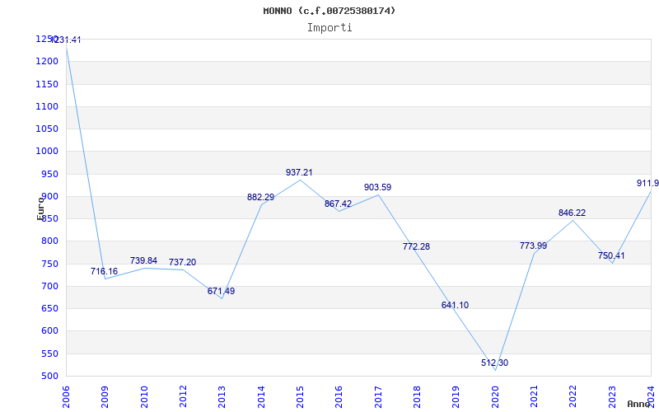The height and width of the screenshot is (412, 659).
Task: Click the data label 882.29
Action: (x=260, y=197)
